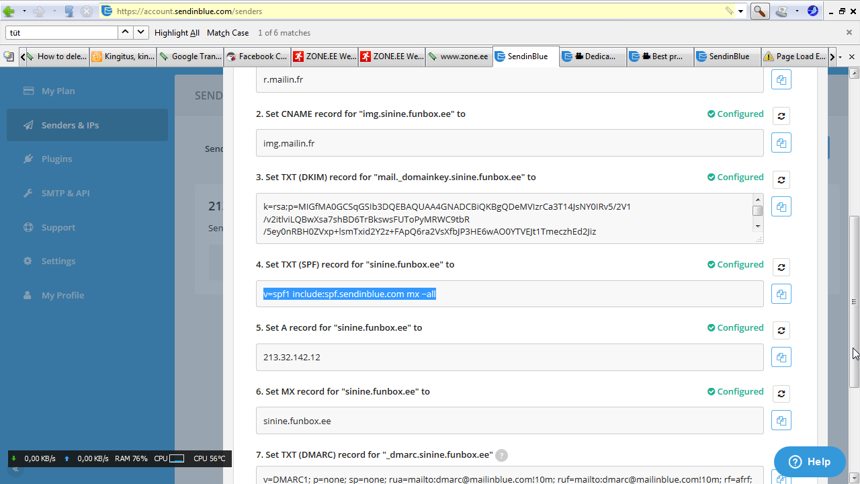
Task: Open Support in the sidebar
Action: pyautogui.click(x=87, y=227)
